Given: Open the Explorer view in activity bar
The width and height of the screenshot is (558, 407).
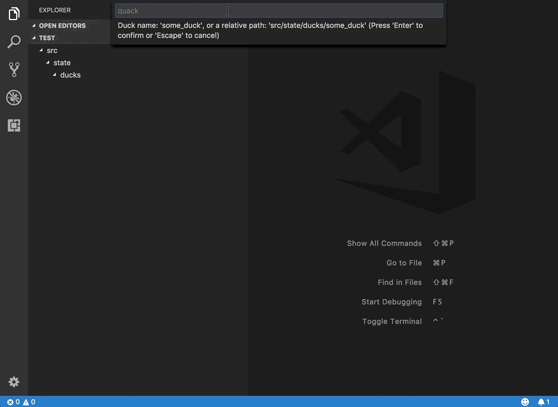Looking at the screenshot, I should (14, 13).
